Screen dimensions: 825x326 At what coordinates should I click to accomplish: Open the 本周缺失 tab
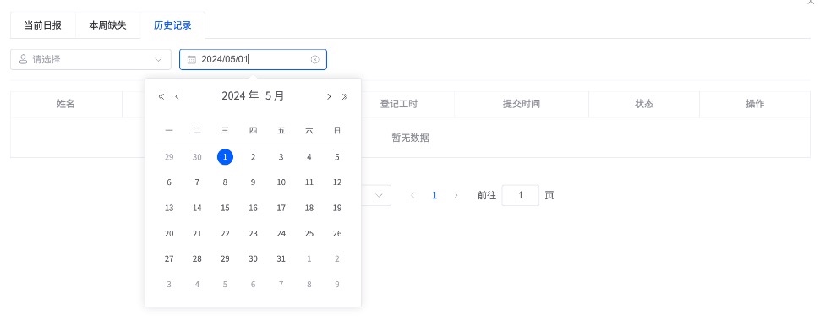tap(108, 25)
